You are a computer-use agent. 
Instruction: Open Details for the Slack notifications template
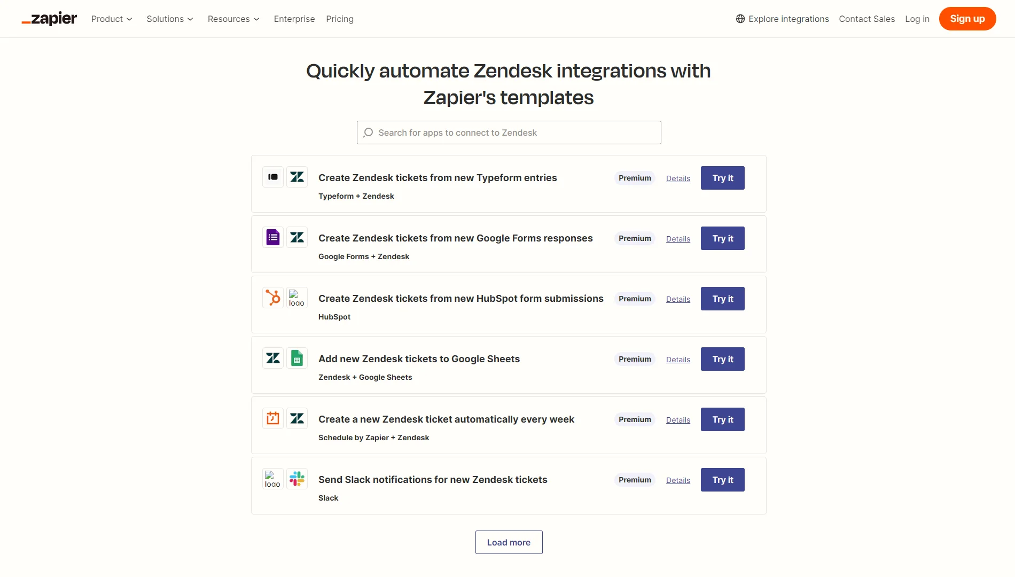[x=678, y=480]
